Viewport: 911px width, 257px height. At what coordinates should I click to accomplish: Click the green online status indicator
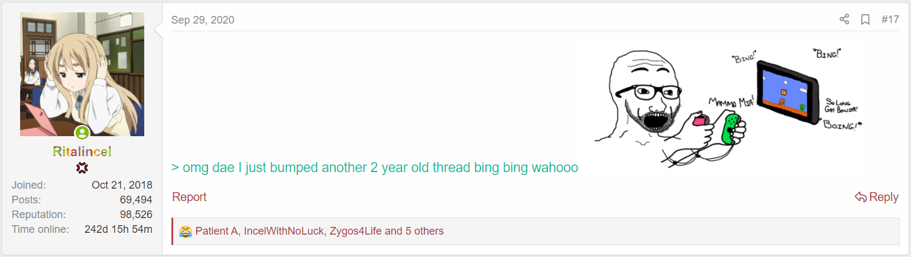point(82,133)
